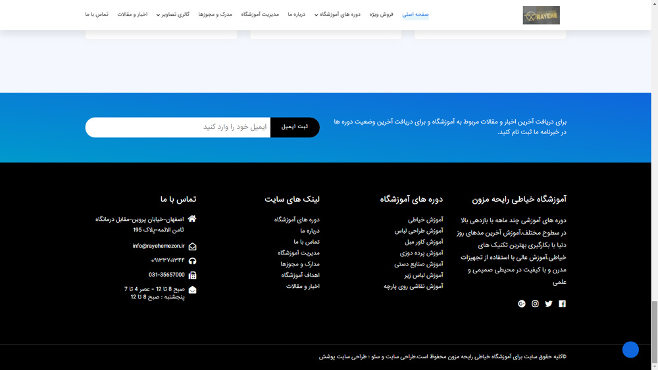This screenshot has width=658, height=370.
Task: Open مدیریت آموزشگاه in the top navigation
Action: click(x=260, y=14)
